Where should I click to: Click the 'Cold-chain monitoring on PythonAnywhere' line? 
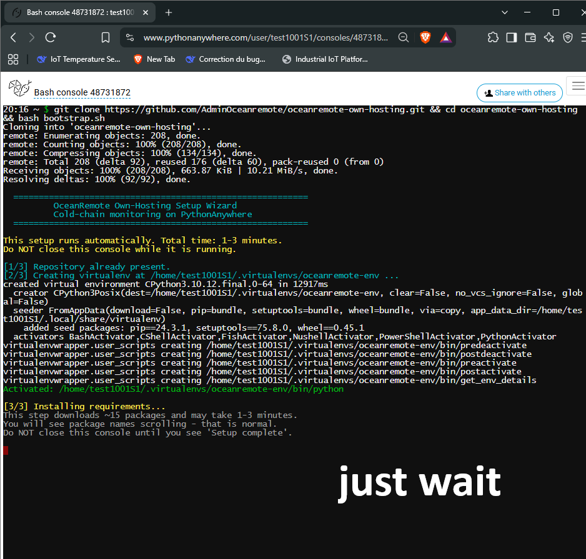152,215
